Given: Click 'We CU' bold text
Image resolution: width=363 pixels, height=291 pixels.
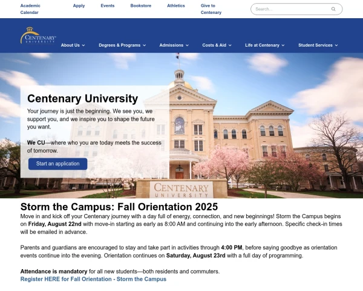Looking at the screenshot, I should tap(36, 142).
